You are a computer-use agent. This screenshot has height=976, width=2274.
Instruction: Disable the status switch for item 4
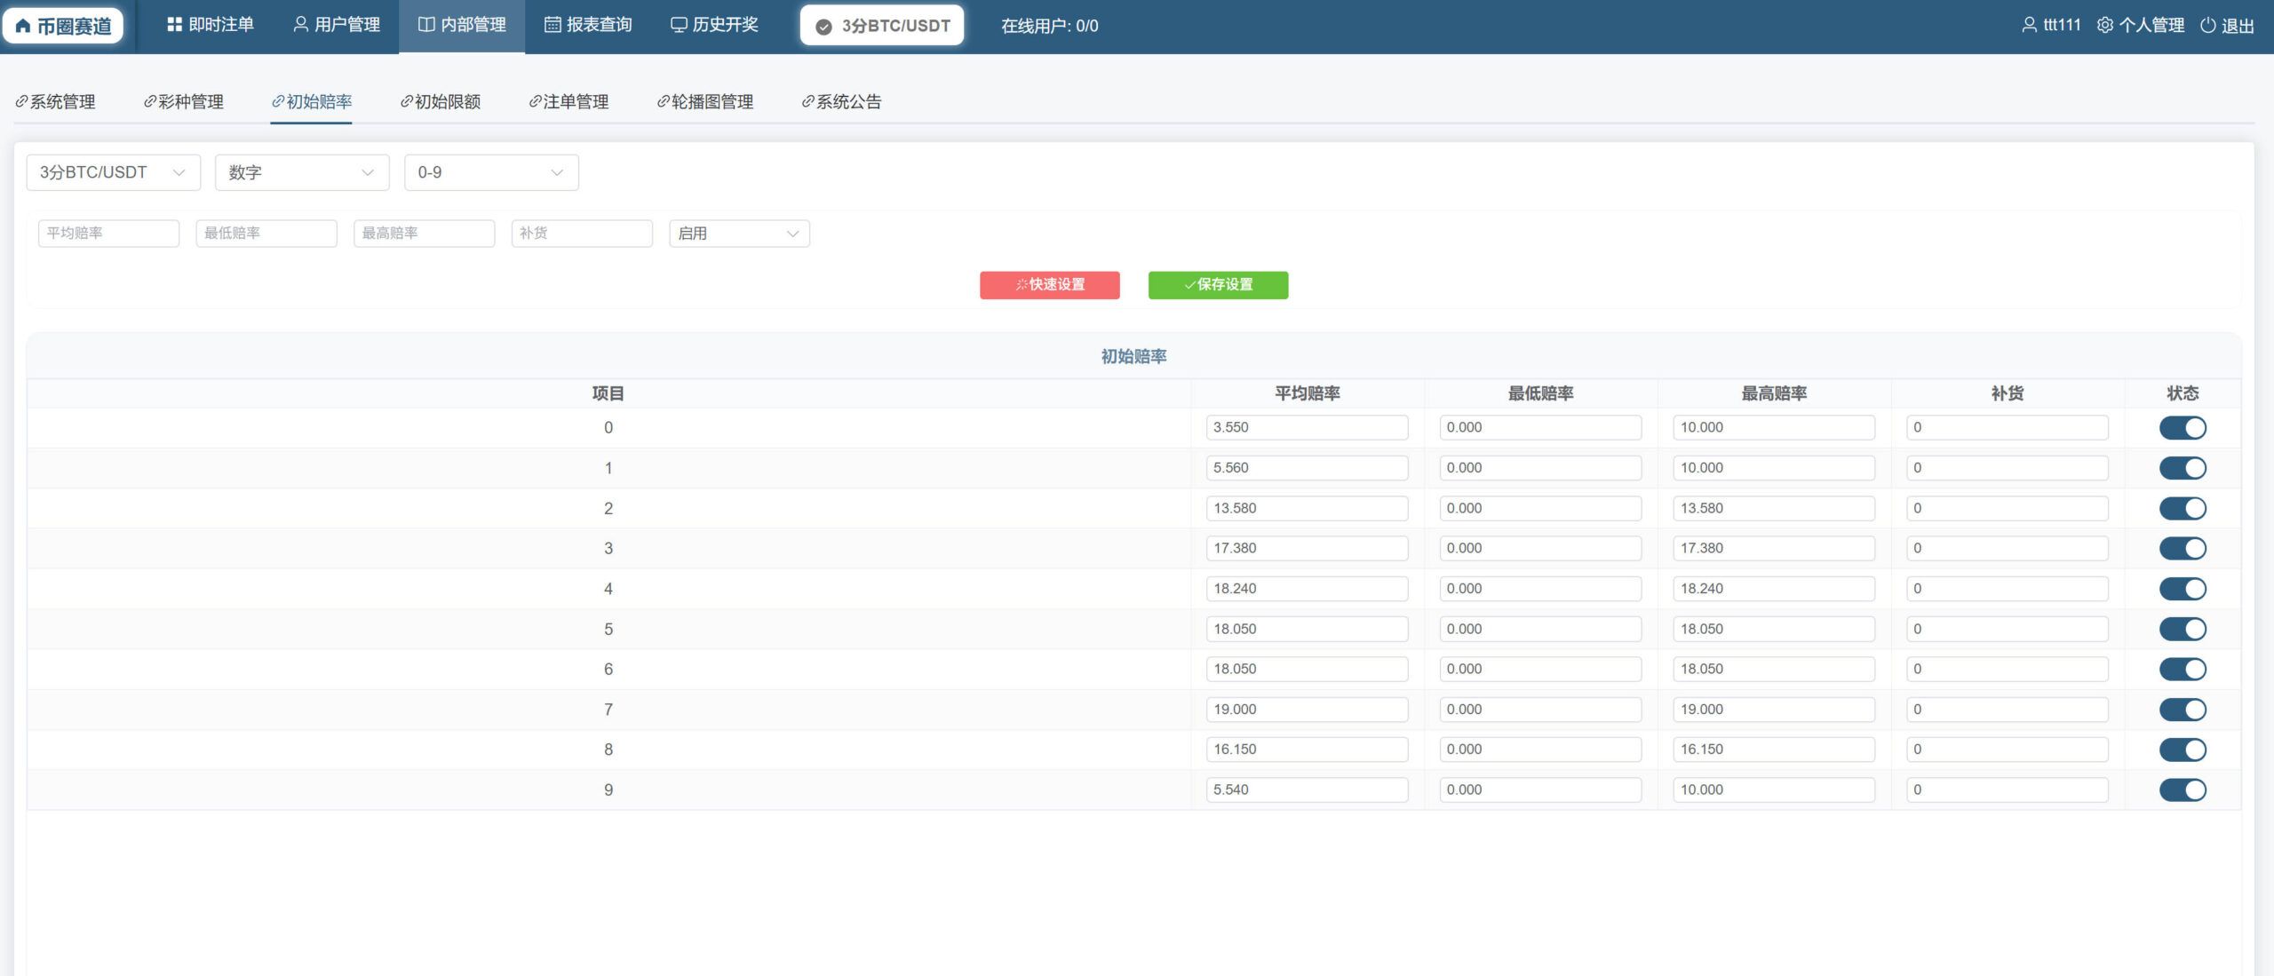click(x=2183, y=589)
